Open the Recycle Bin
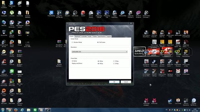This screenshot has width=200, height=112. pyautogui.click(x=4, y=33)
